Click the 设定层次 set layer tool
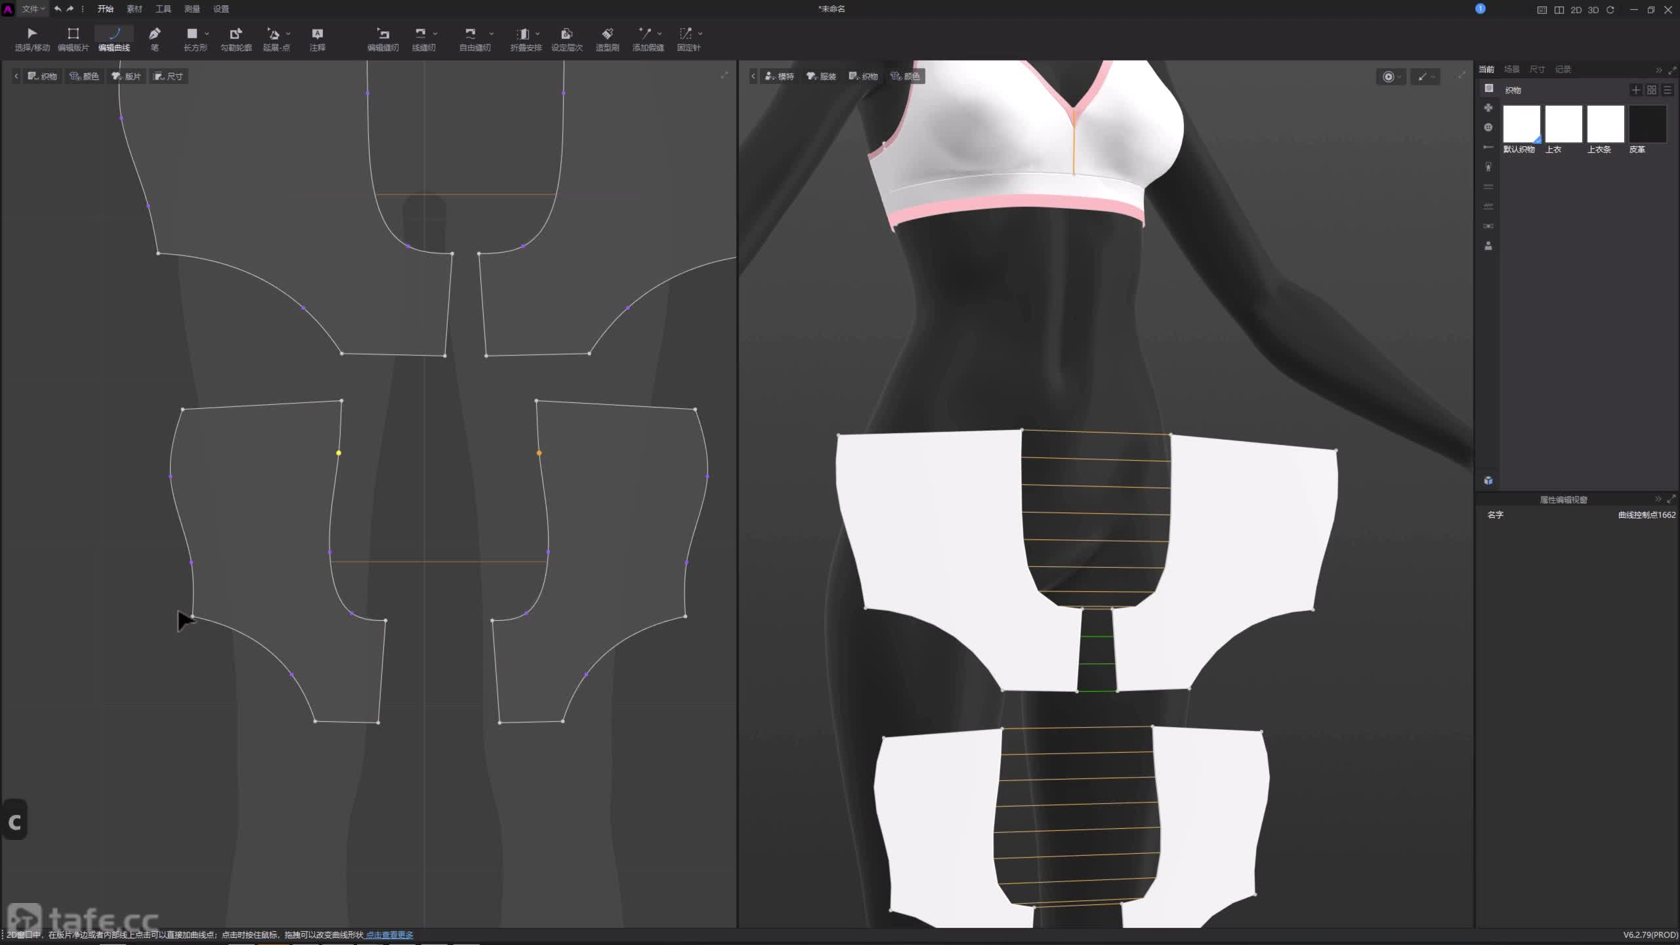The image size is (1680, 945). pos(567,39)
